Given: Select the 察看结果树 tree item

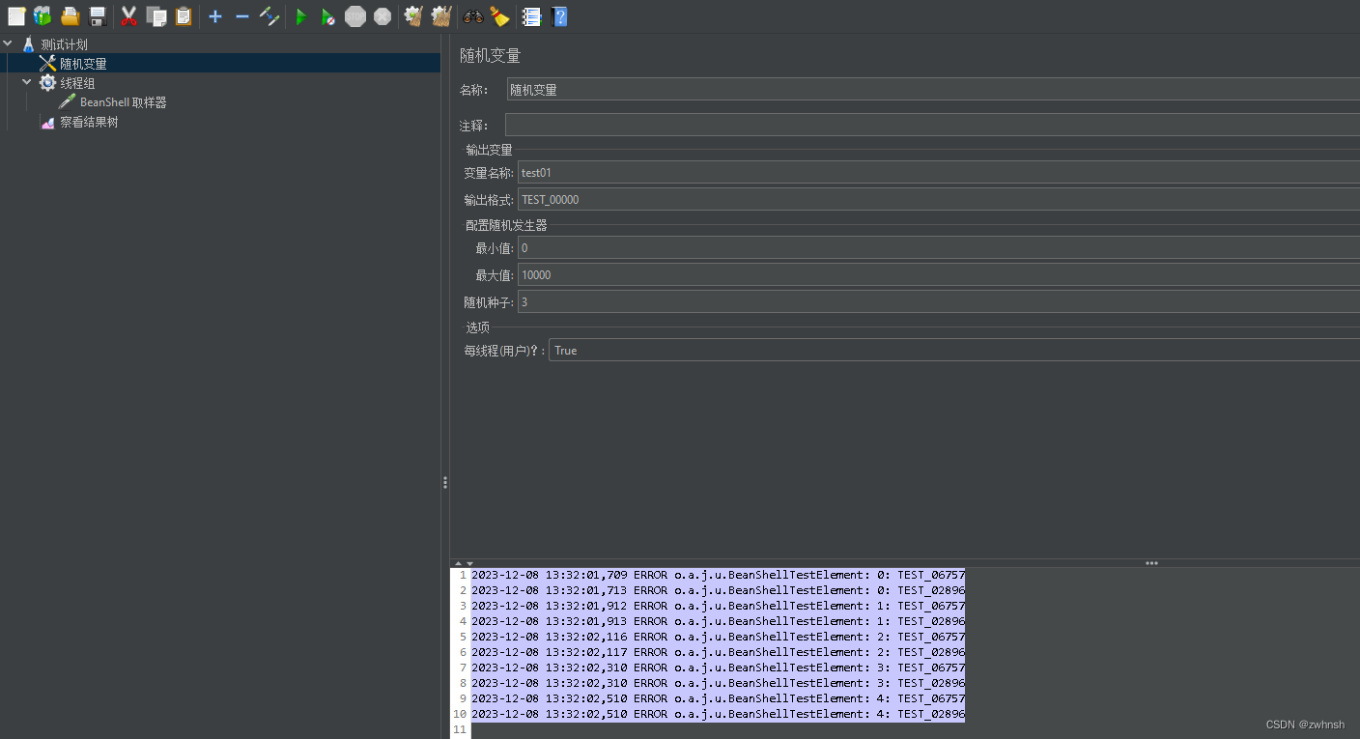Looking at the screenshot, I should [89, 123].
